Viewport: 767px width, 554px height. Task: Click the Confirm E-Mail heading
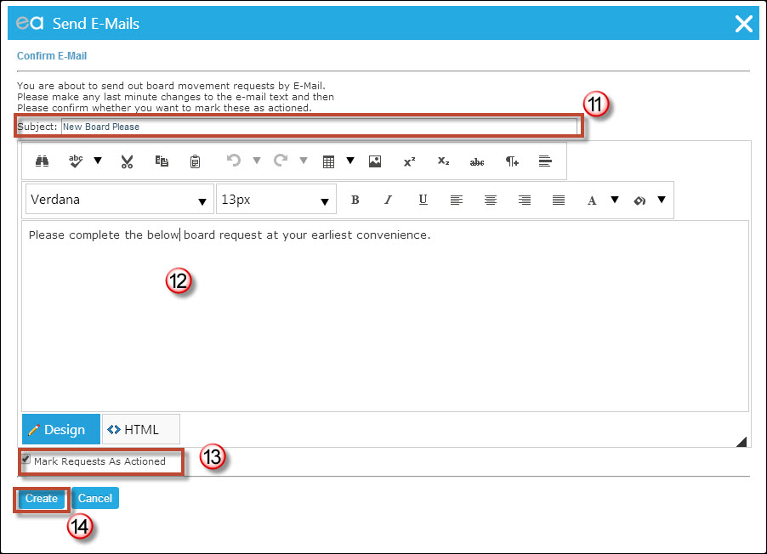(52, 56)
